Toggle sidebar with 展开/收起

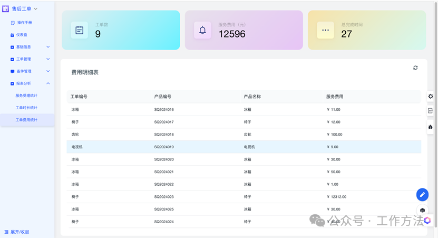[17, 232]
